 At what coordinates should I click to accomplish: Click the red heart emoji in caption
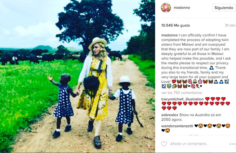(174, 82)
